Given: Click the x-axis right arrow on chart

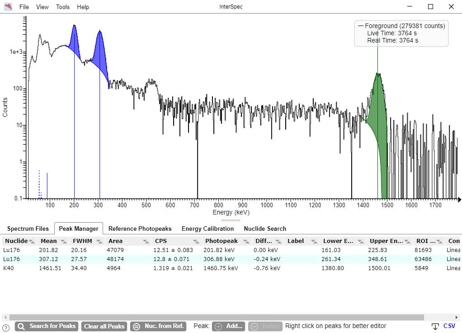Looking at the screenshot, I should (459, 199).
